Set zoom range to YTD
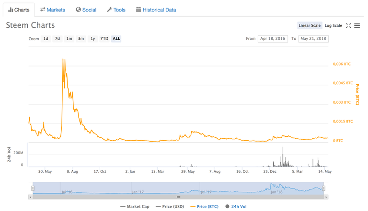 click(x=104, y=39)
